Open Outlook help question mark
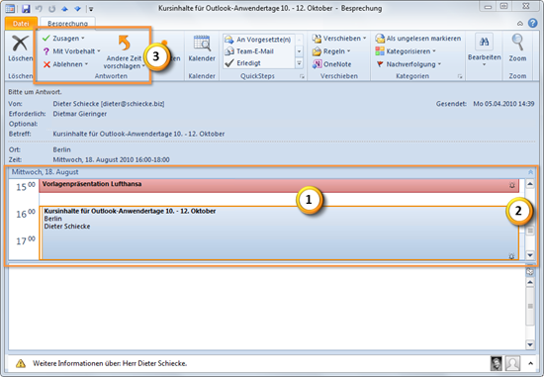This screenshot has height=377, width=544. pyautogui.click(x=532, y=23)
